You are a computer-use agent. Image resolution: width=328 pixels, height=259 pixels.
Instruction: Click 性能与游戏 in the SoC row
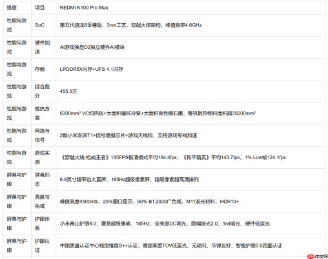point(17,25)
